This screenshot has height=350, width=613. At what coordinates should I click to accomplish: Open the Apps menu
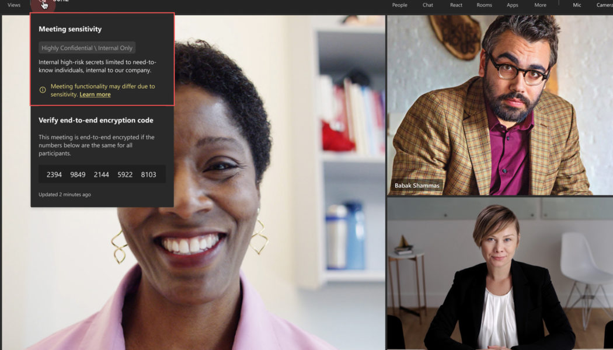[512, 5]
